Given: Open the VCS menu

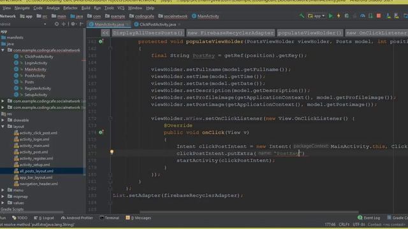Looking at the screenshot, I should click(121, 8).
